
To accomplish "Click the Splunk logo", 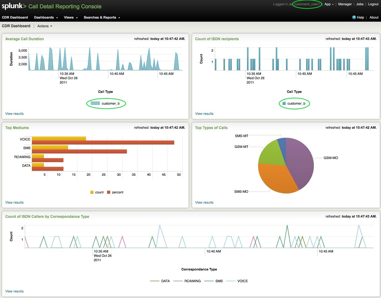I will point(14,6).
